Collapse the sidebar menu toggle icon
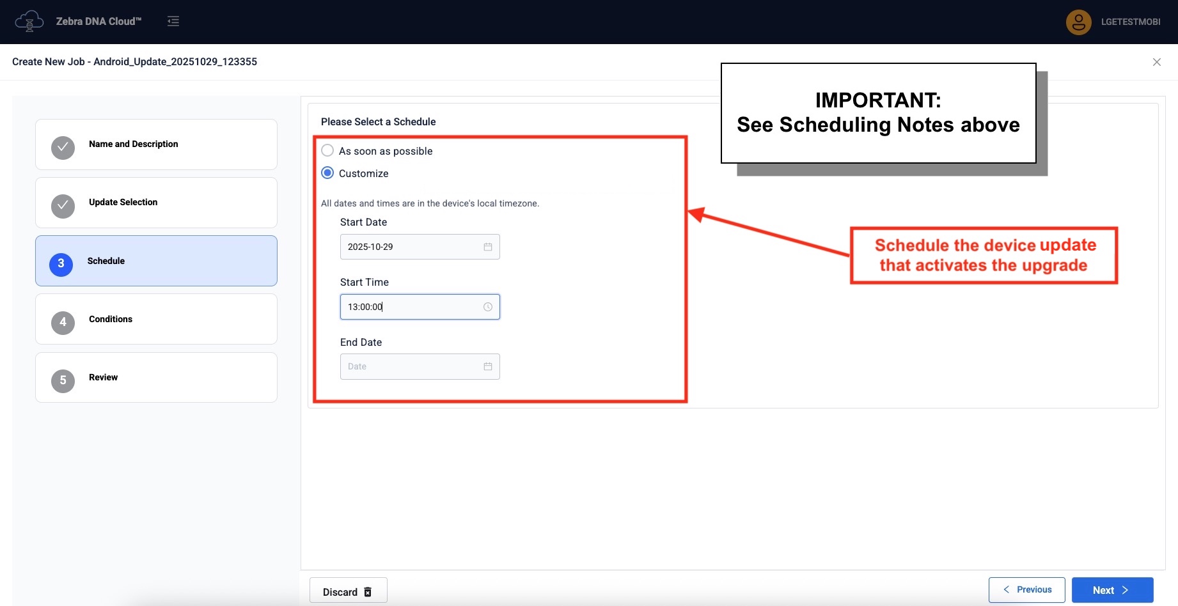 [173, 21]
